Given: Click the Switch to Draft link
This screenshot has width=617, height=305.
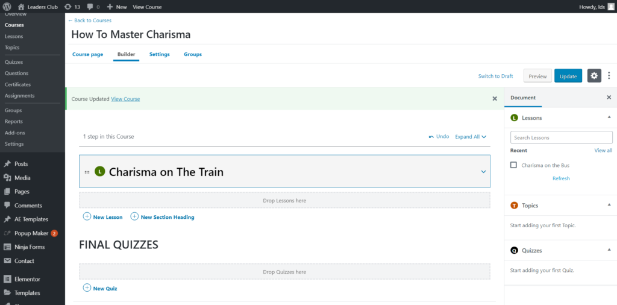Looking at the screenshot, I should (x=495, y=76).
